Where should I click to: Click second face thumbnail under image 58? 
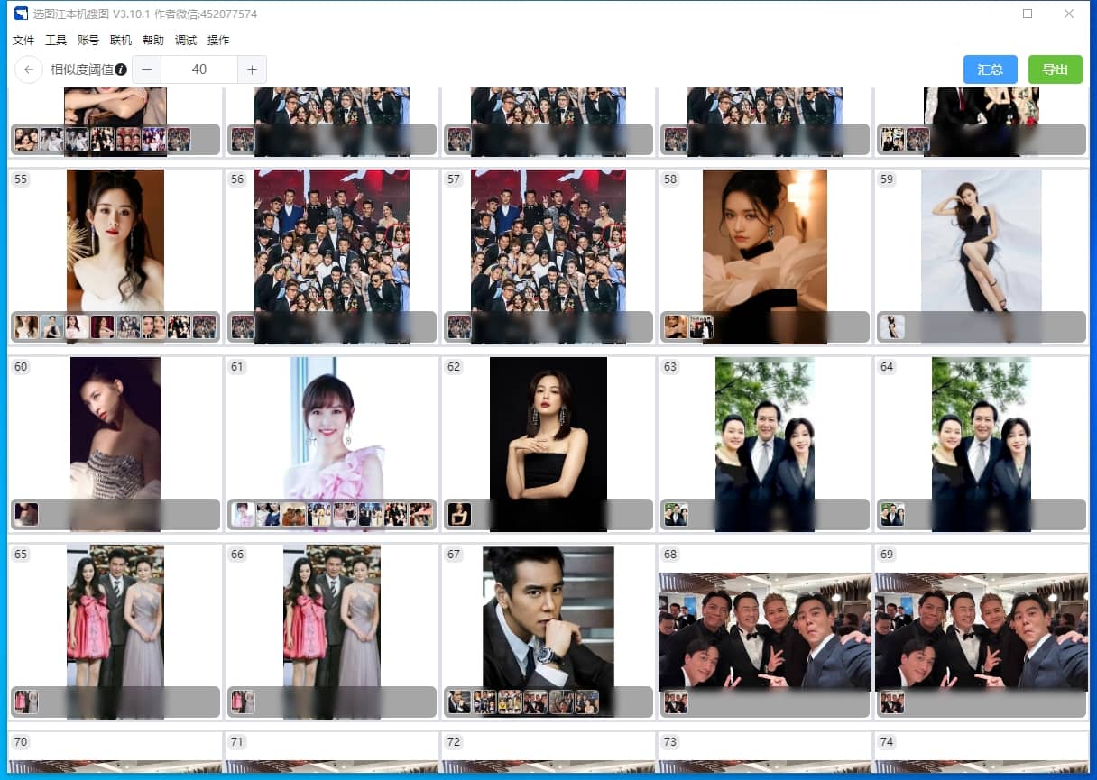pyautogui.click(x=702, y=326)
